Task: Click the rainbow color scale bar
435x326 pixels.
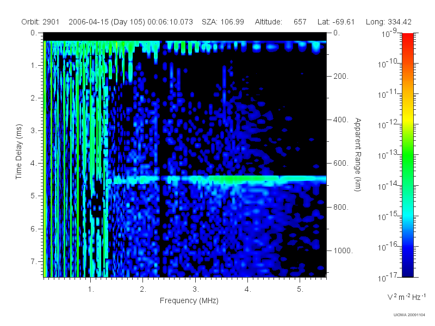Action: pyautogui.click(x=407, y=155)
